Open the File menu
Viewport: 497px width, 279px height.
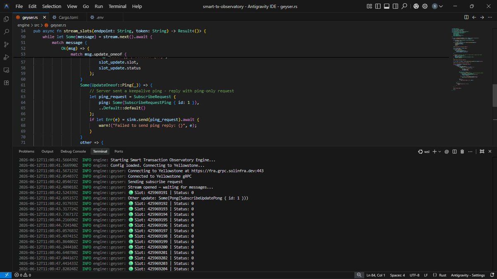click(x=19, y=6)
